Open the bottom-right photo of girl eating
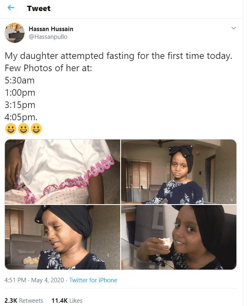The width and height of the screenshot is (247, 306). [179, 237]
